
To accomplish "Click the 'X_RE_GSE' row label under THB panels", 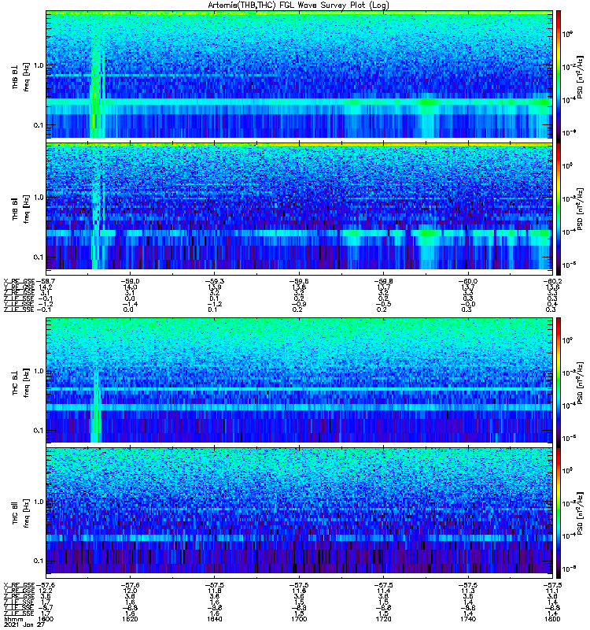I will click(x=19, y=281).
